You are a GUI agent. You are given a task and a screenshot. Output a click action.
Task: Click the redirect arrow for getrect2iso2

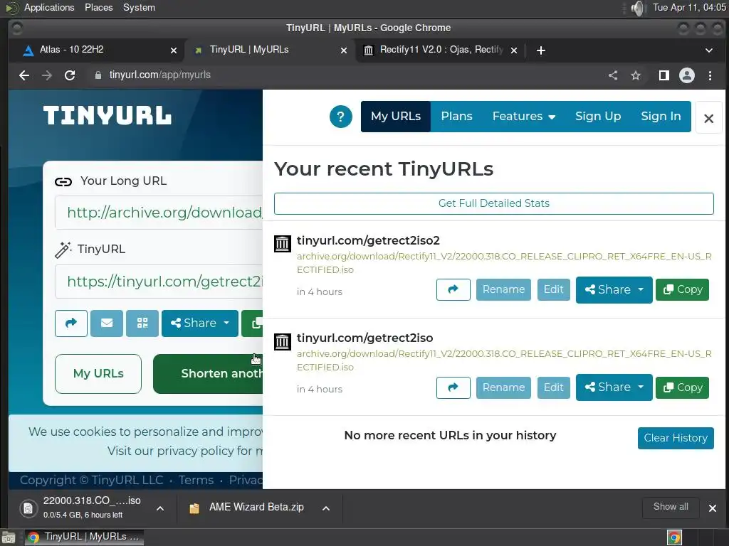pos(453,290)
